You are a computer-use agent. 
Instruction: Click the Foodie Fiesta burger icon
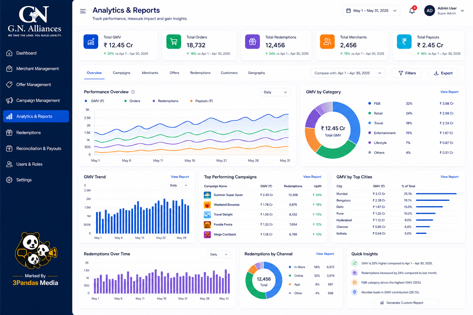click(207, 225)
